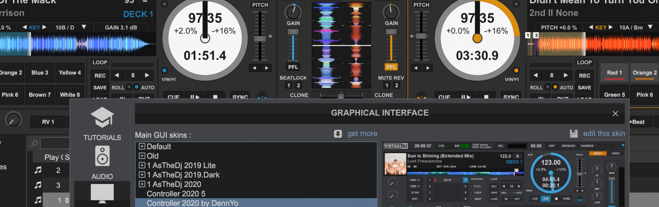The image size is (659, 207).
Task: Halve loop length on the left deck
Action: (117, 75)
